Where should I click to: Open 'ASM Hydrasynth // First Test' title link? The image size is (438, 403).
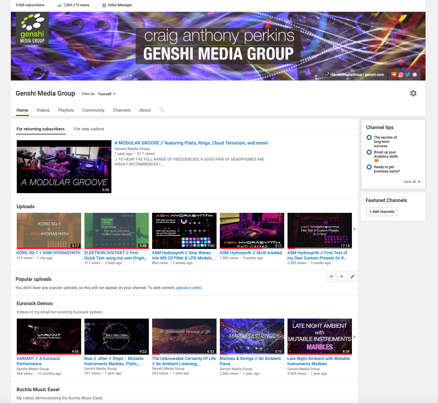tap(317, 256)
